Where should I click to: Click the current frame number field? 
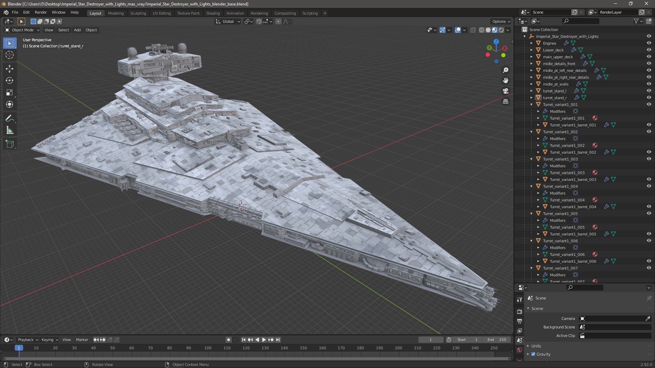pos(431,340)
